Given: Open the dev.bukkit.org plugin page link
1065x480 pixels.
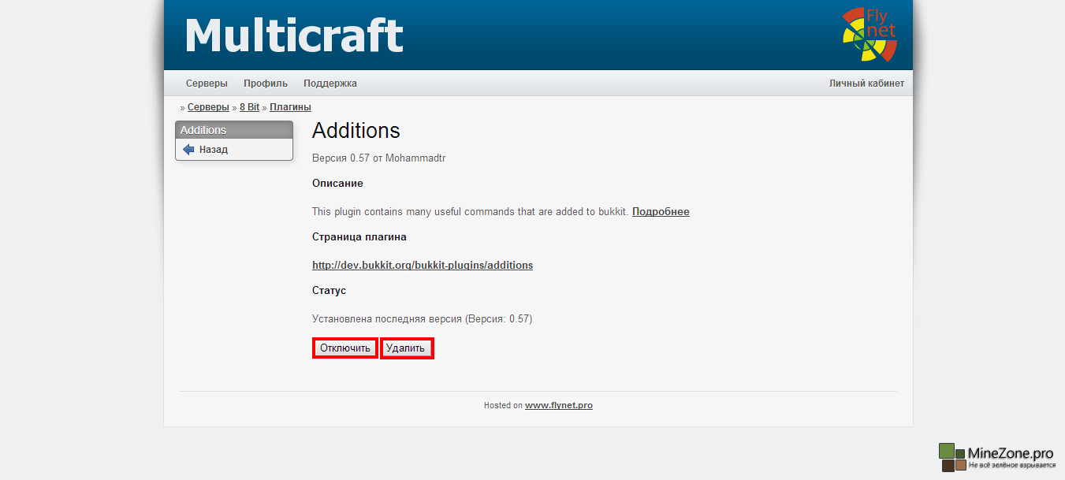Looking at the screenshot, I should point(423,266).
